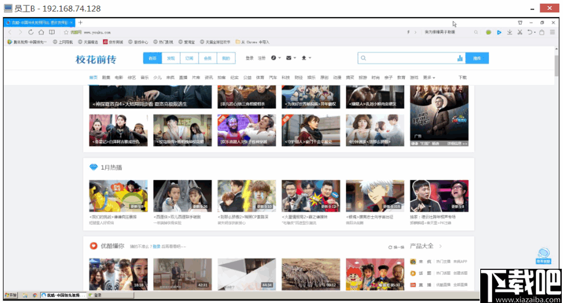Click the page vertical scrollbar thumb

click(x=556, y=65)
